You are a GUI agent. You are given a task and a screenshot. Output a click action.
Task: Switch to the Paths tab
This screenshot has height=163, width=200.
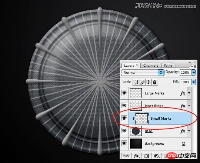(168, 66)
